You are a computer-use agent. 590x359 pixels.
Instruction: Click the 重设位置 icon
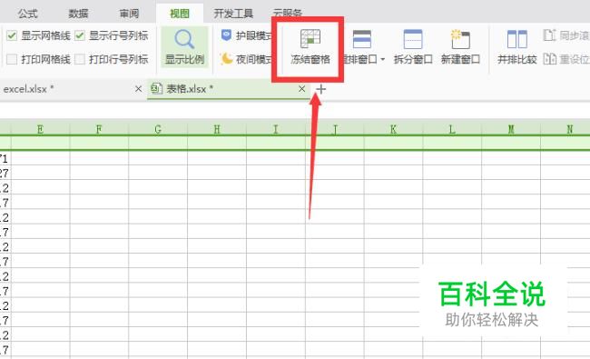[x=549, y=59]
